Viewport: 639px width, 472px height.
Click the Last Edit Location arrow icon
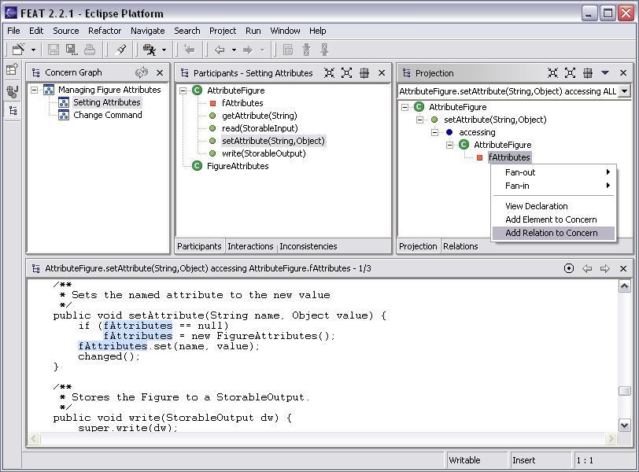click(189, 50)
